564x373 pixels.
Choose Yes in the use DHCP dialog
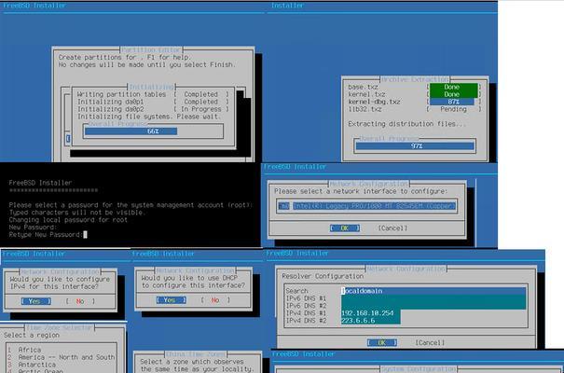click(172, 300)
